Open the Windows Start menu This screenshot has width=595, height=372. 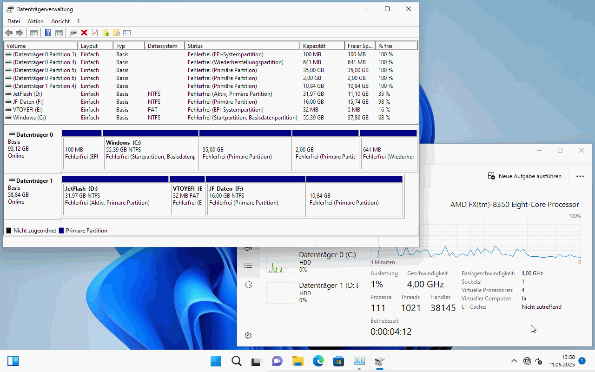[x=216, y=361]
